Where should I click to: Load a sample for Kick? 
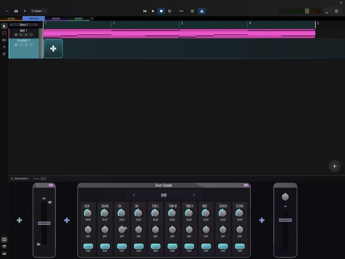coord(88,246)
